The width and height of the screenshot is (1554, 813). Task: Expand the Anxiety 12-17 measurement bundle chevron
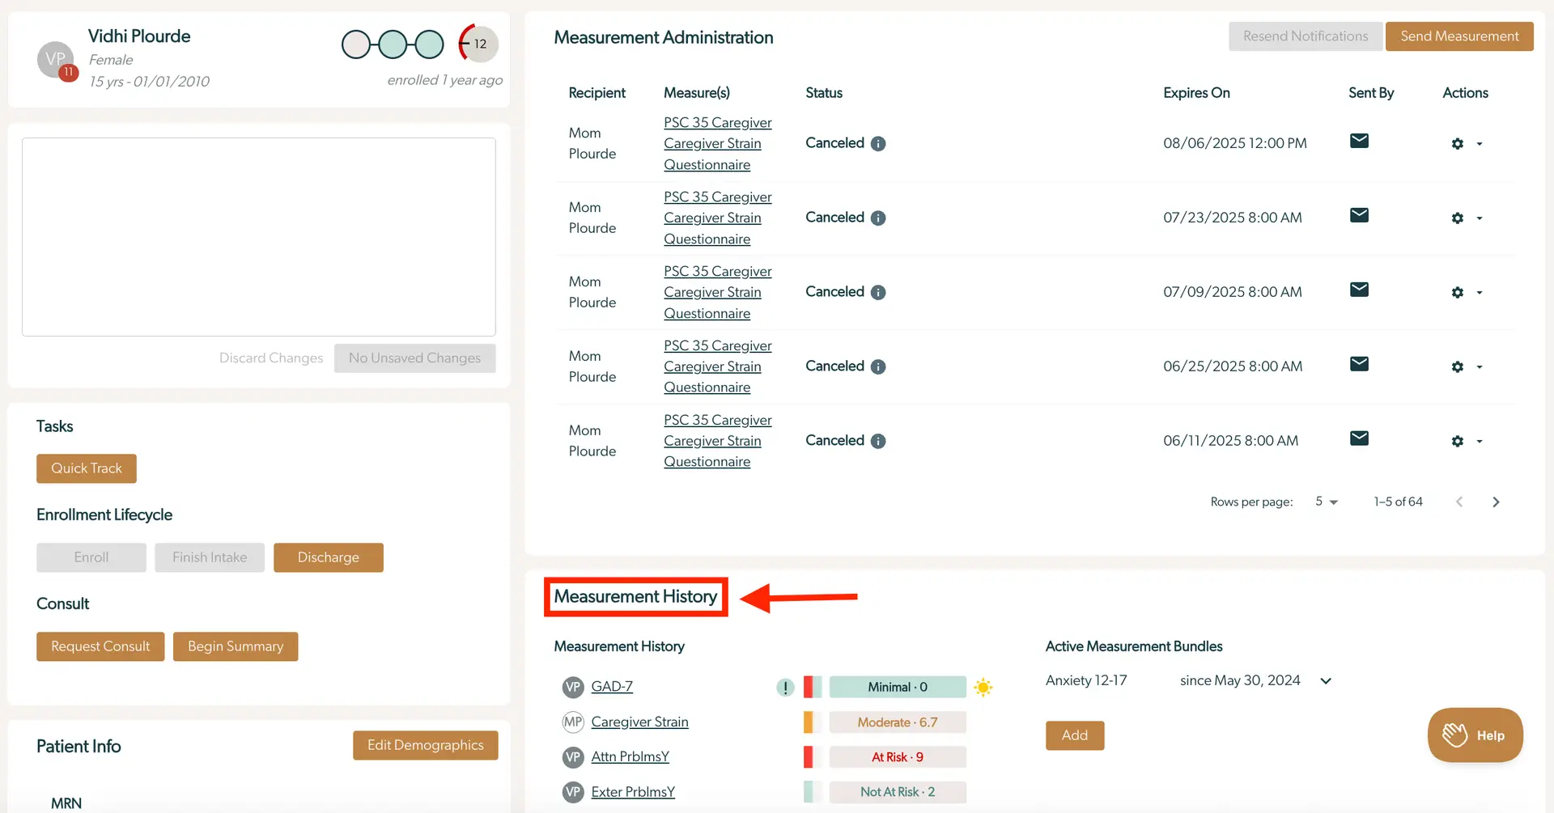tap(1326, 680)
